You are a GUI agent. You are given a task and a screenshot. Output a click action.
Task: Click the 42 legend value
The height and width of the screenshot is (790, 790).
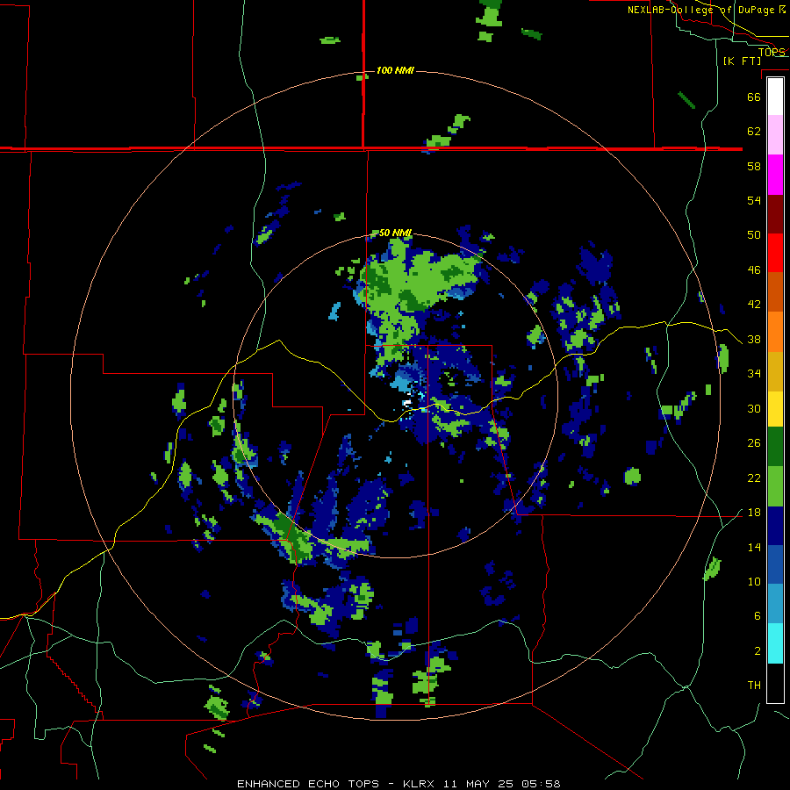(x=754, y=305)
